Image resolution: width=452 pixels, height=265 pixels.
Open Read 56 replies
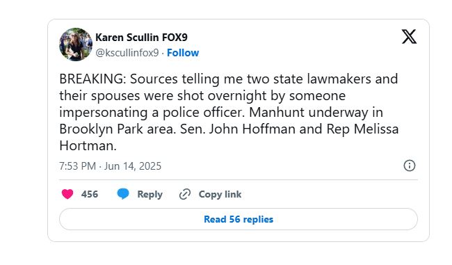239,219
